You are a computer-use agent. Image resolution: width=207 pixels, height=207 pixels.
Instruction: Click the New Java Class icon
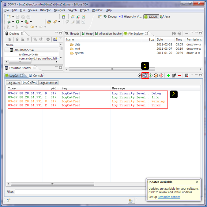(84, 17)
